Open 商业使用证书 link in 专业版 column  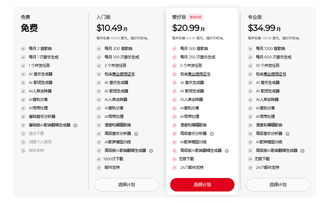click(276, 74)
